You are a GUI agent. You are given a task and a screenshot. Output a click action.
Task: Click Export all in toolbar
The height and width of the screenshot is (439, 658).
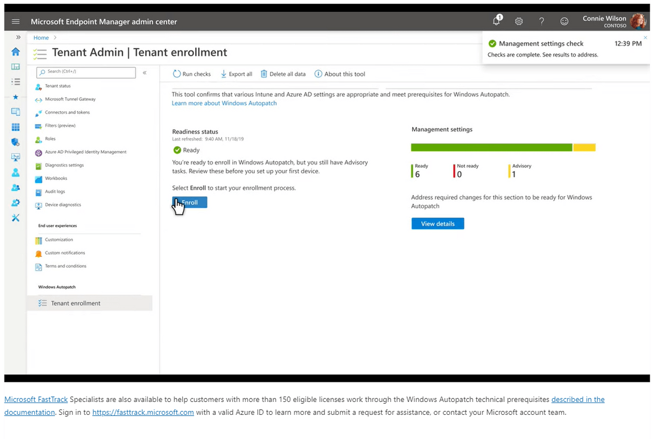point(236,74)
